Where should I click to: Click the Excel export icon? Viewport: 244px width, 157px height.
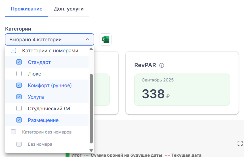[x=106, y=40]
